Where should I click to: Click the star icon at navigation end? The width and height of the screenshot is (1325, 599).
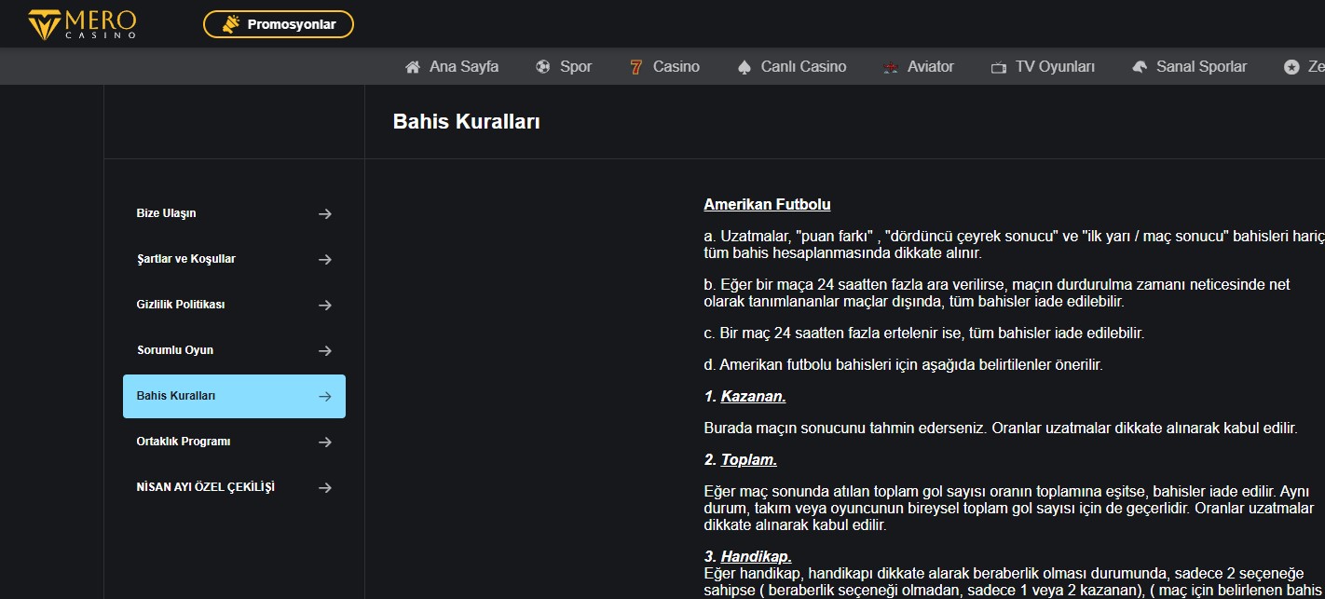[x=1291, y=67]
